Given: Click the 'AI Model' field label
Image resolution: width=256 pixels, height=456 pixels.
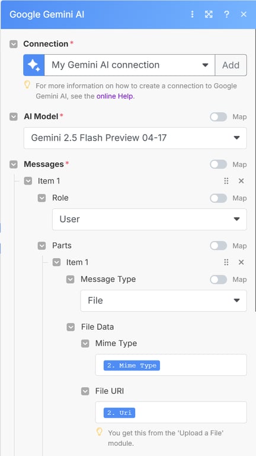Looking at the screenshot, I should pos(41,116).
